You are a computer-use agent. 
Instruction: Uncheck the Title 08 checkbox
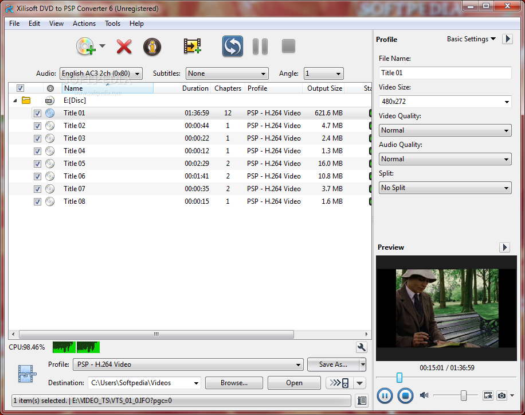[37, 202]
